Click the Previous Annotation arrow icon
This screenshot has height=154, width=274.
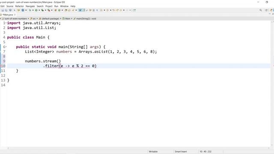pyautogui.click(x=107, y=10)
